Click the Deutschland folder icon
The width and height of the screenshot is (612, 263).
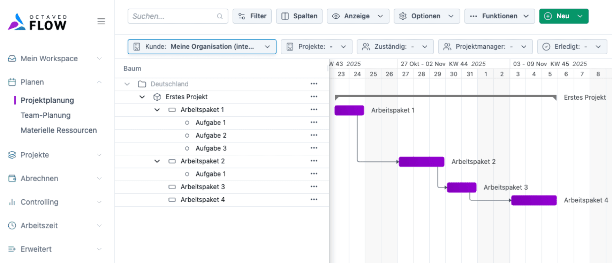pos(142,84)
